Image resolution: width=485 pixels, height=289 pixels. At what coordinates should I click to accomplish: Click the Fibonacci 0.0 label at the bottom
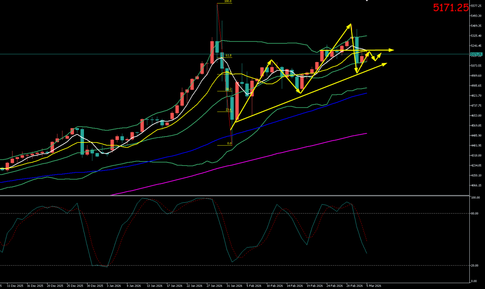(229, 143)
